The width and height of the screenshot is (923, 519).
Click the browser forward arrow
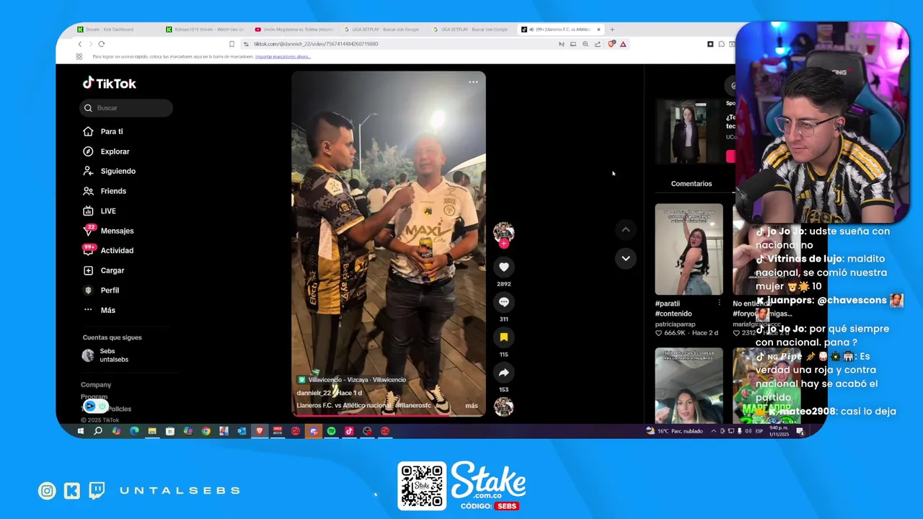[90, 44]
